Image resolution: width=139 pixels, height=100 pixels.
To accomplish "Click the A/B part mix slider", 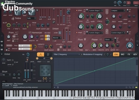I will click(44, 58).
